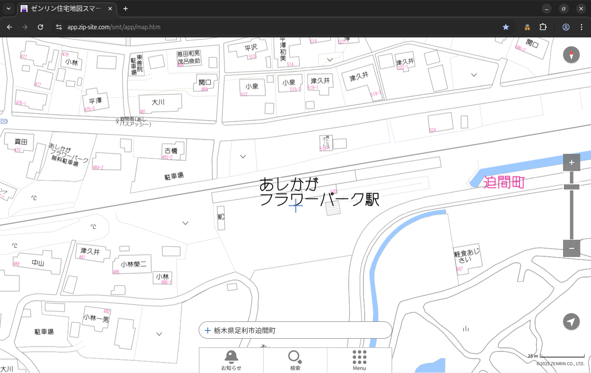Open Chrome three-dot menu
Viewport: 591px width, 373px height.
(582, 27)
